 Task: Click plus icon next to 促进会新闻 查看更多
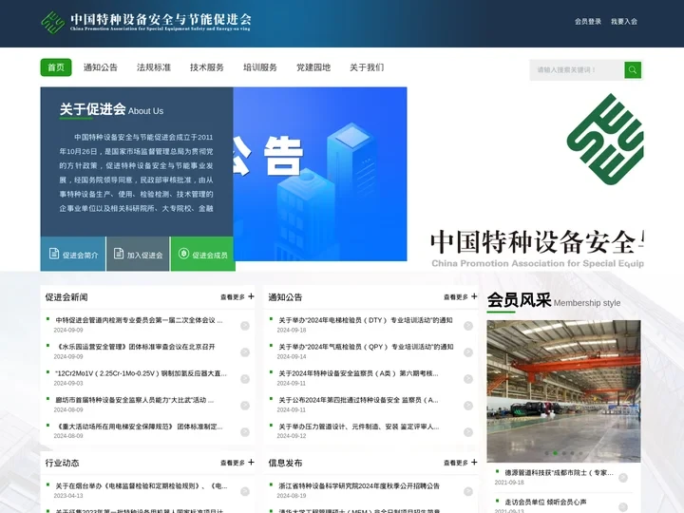251,296
